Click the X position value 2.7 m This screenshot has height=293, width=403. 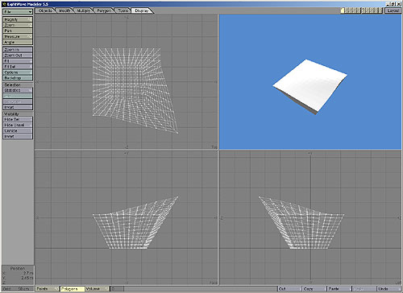(28, 273)
